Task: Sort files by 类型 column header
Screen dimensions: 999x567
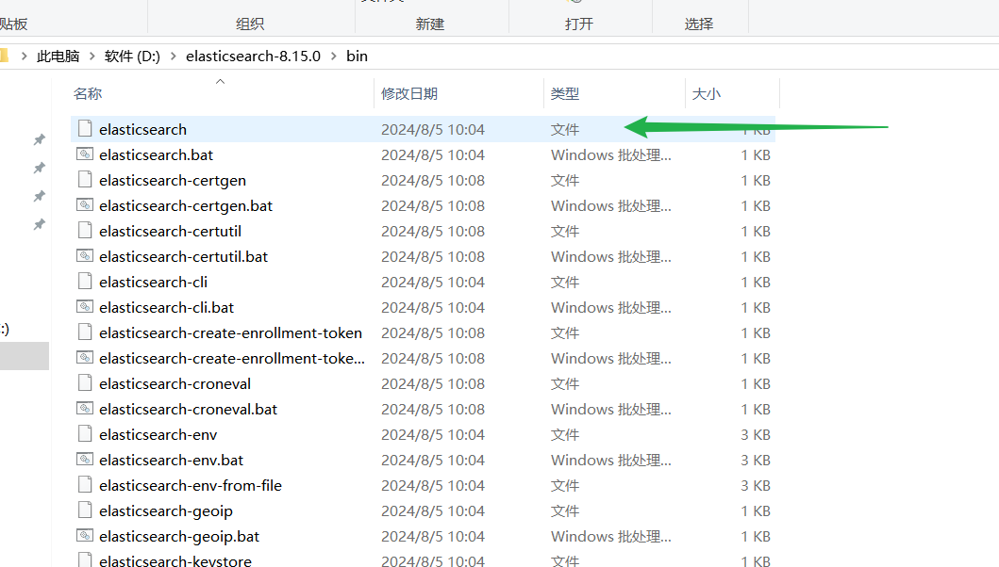Action: click(x=565, y=93)
